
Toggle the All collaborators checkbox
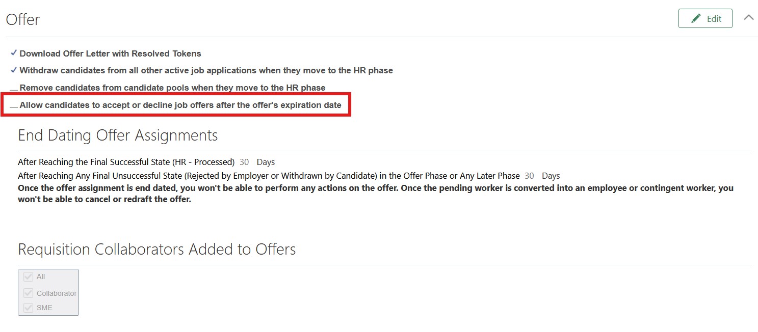(29, 276)
